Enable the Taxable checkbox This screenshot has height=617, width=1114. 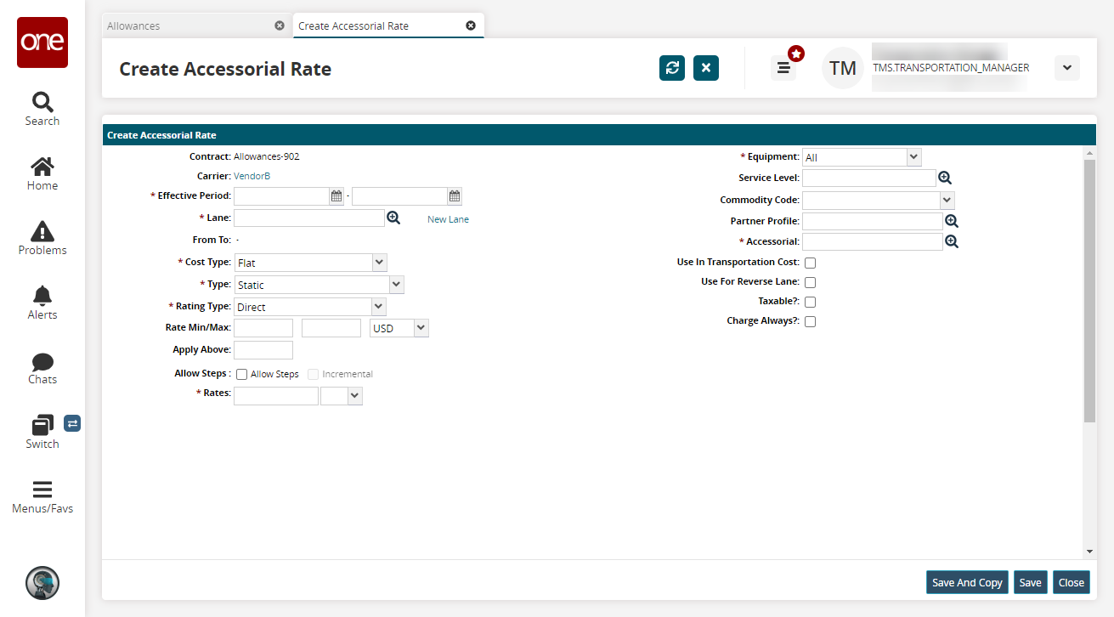click(x=810, y=302)
